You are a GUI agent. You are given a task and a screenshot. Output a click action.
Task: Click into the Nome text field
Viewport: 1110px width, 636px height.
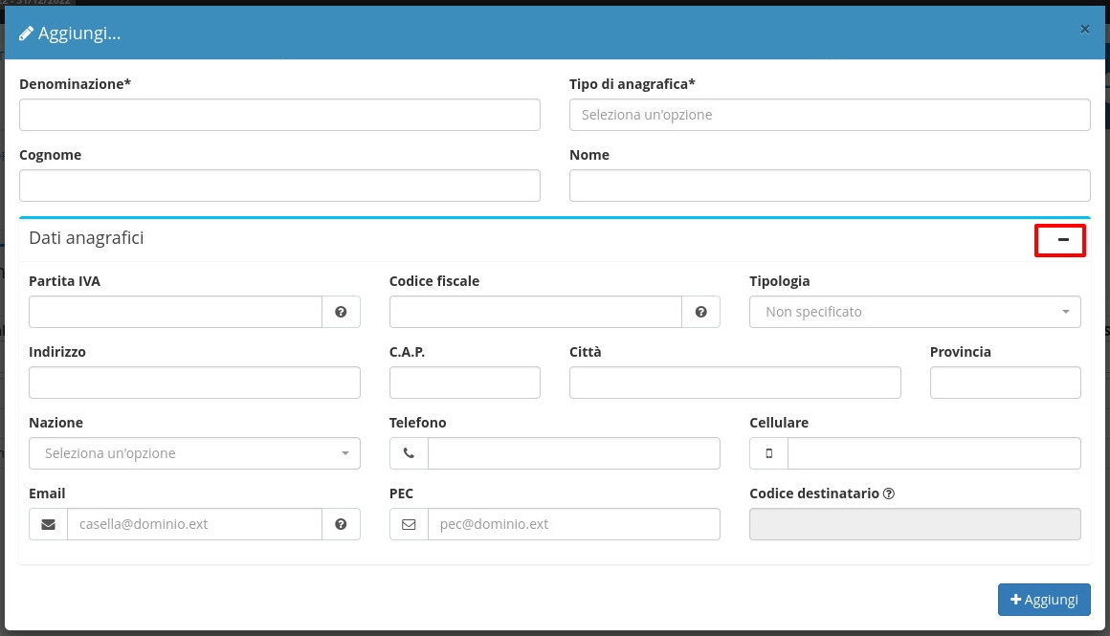tap(830, 186)
